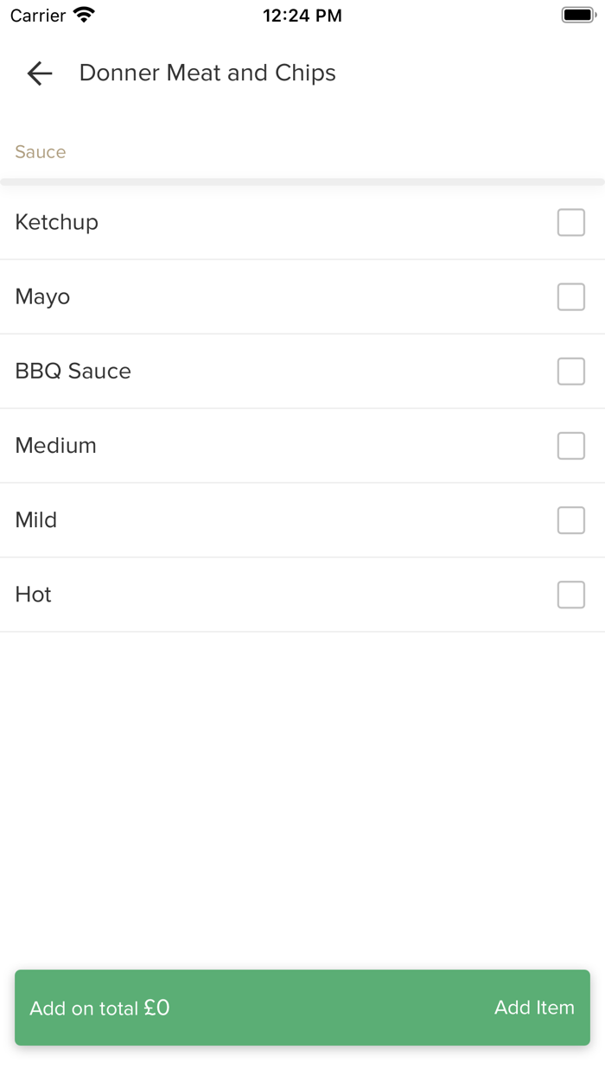Viewport: 605px width, 1075px height.
Task: Check the Ketchup checkbox
Action: point(570,222)
